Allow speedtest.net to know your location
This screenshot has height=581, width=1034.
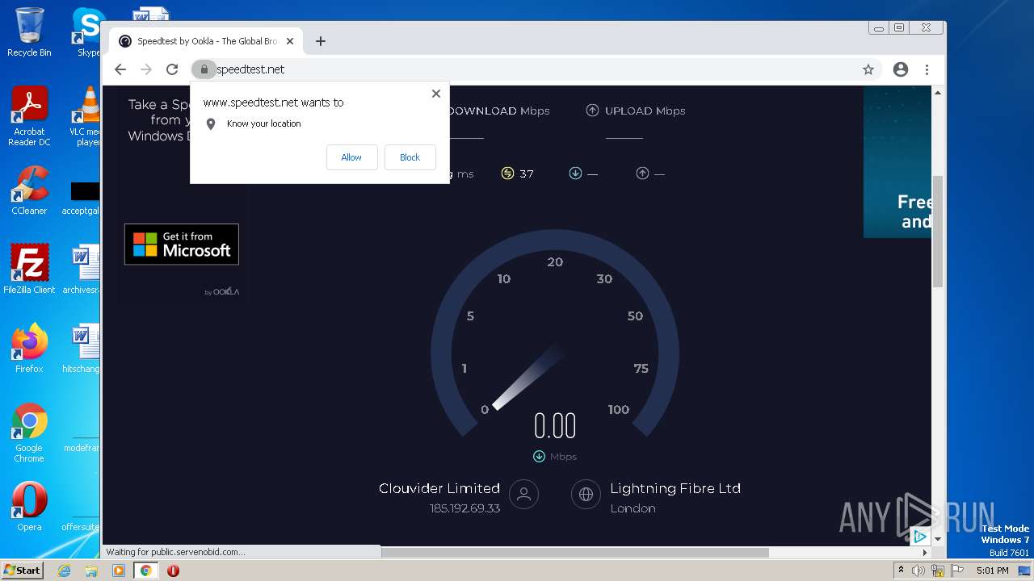(x=351, y=157)
